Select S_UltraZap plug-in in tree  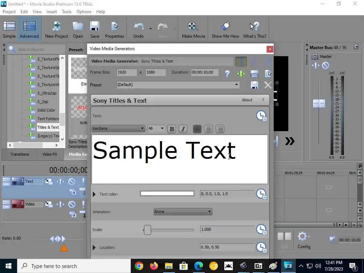(x=47, y=93)
